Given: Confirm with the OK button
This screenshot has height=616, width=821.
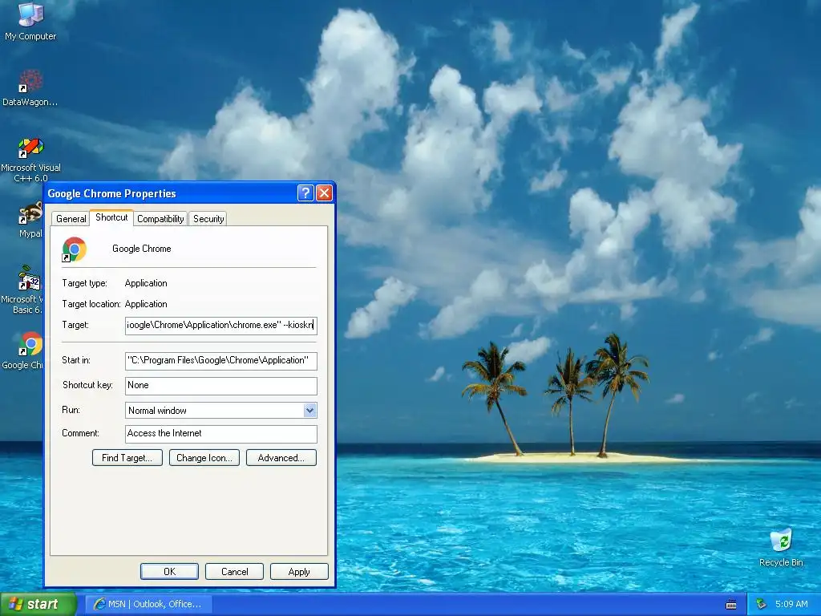Looking at the screenshot, I should 169,571.
